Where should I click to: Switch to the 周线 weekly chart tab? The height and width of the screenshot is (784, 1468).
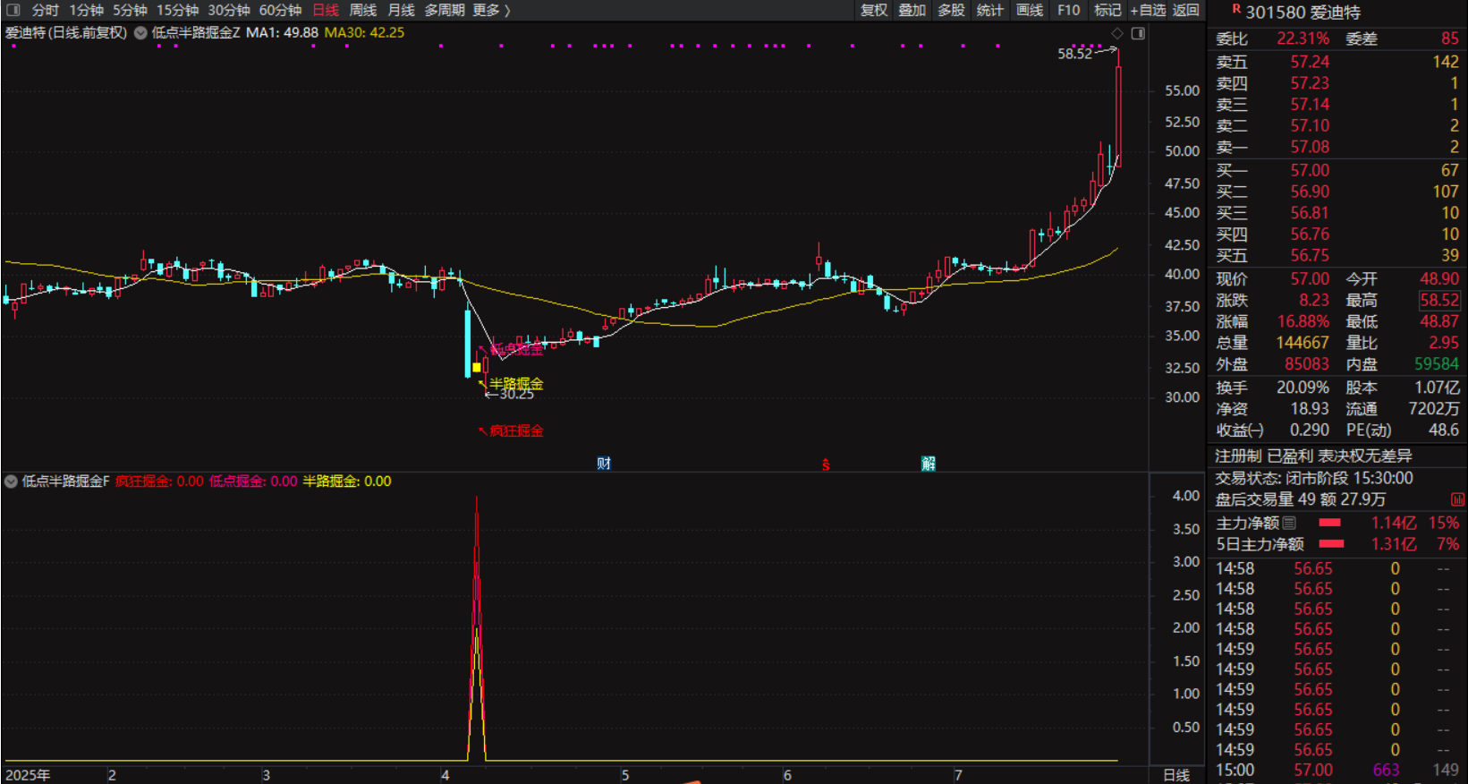(x=362, y=10)
